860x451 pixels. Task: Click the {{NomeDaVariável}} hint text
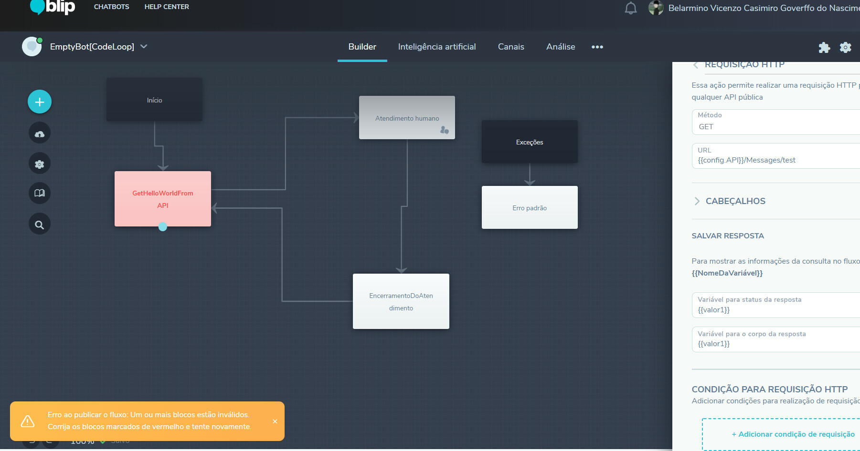tap(727, 273)
